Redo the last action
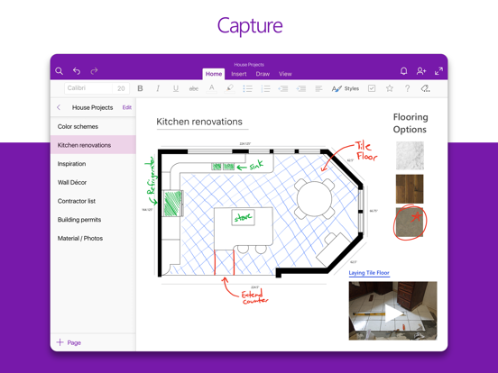Image resolution: width=498 pixels, height=373 pixels. point(94,71)
